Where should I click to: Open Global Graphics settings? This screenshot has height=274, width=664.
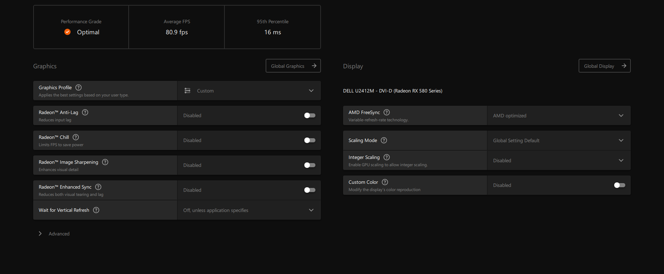293,66
